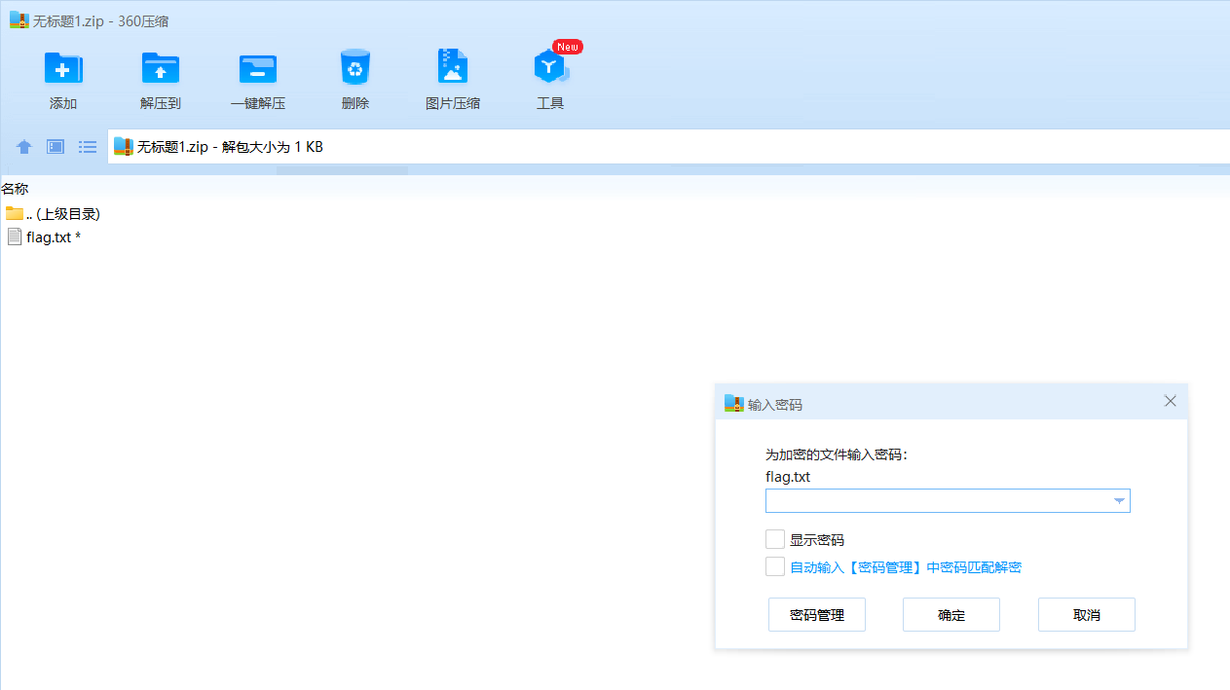Click the 删除 (Delete) recycle icon

pos(355,68)
